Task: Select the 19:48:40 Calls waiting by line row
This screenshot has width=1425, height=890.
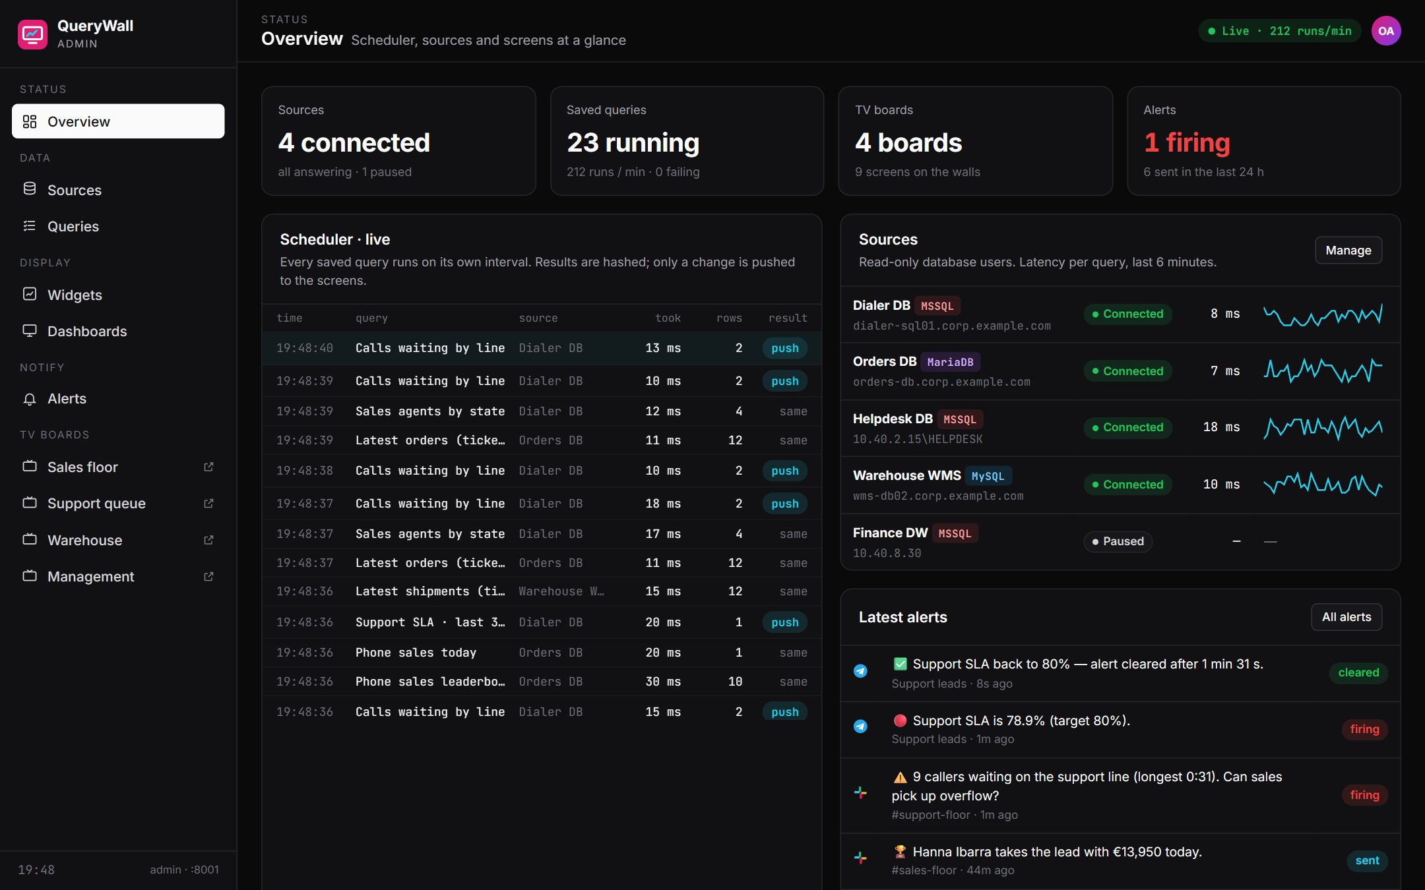Action: click(542, 348)
